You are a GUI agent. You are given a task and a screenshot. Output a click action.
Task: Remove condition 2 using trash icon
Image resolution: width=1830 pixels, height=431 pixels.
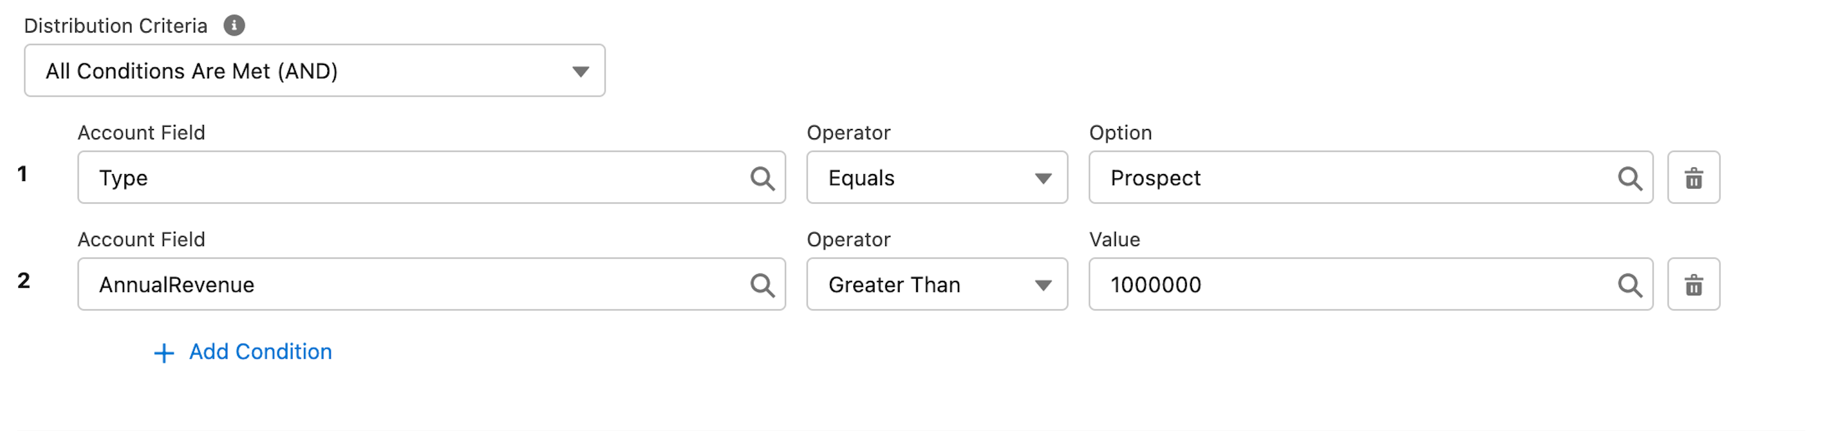pyautogui.click(x=1693, y=285)
